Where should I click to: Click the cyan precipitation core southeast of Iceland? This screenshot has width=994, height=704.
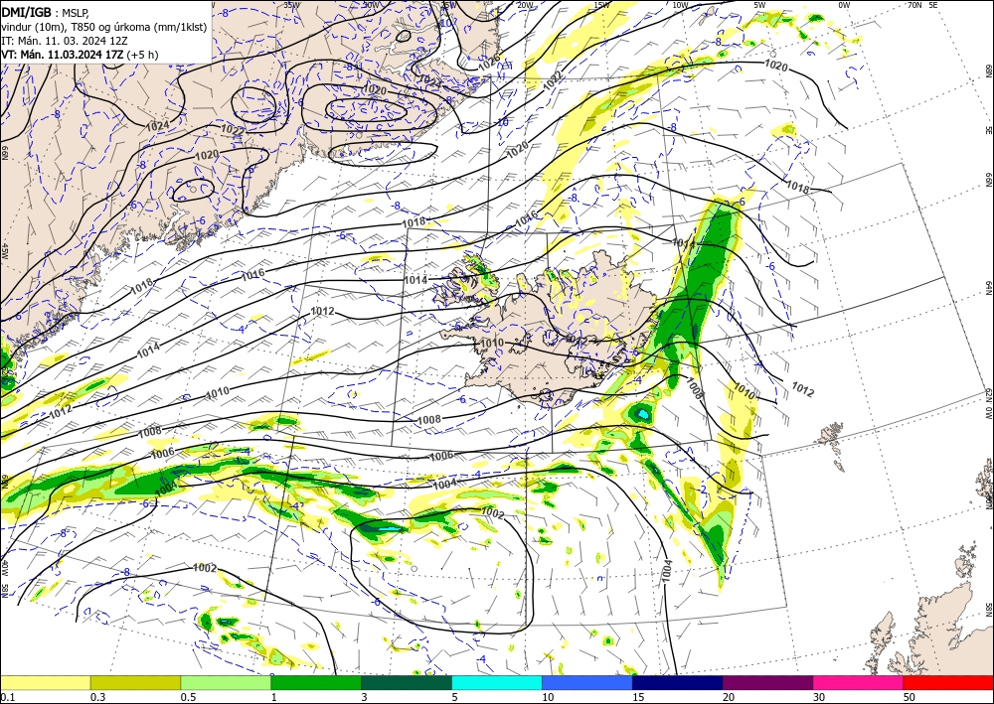point(643,414)
